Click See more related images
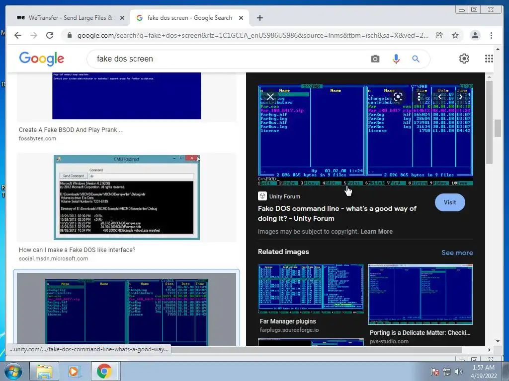Screen dimensions: 509x381 457,253
